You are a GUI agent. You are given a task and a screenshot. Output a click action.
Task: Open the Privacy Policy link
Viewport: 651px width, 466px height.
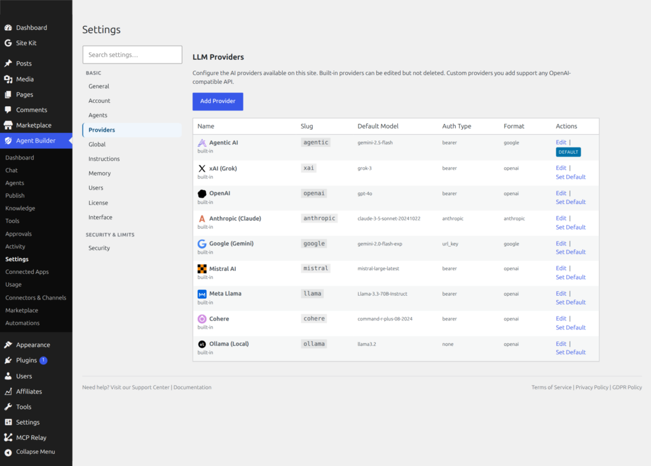coord(592,388)
